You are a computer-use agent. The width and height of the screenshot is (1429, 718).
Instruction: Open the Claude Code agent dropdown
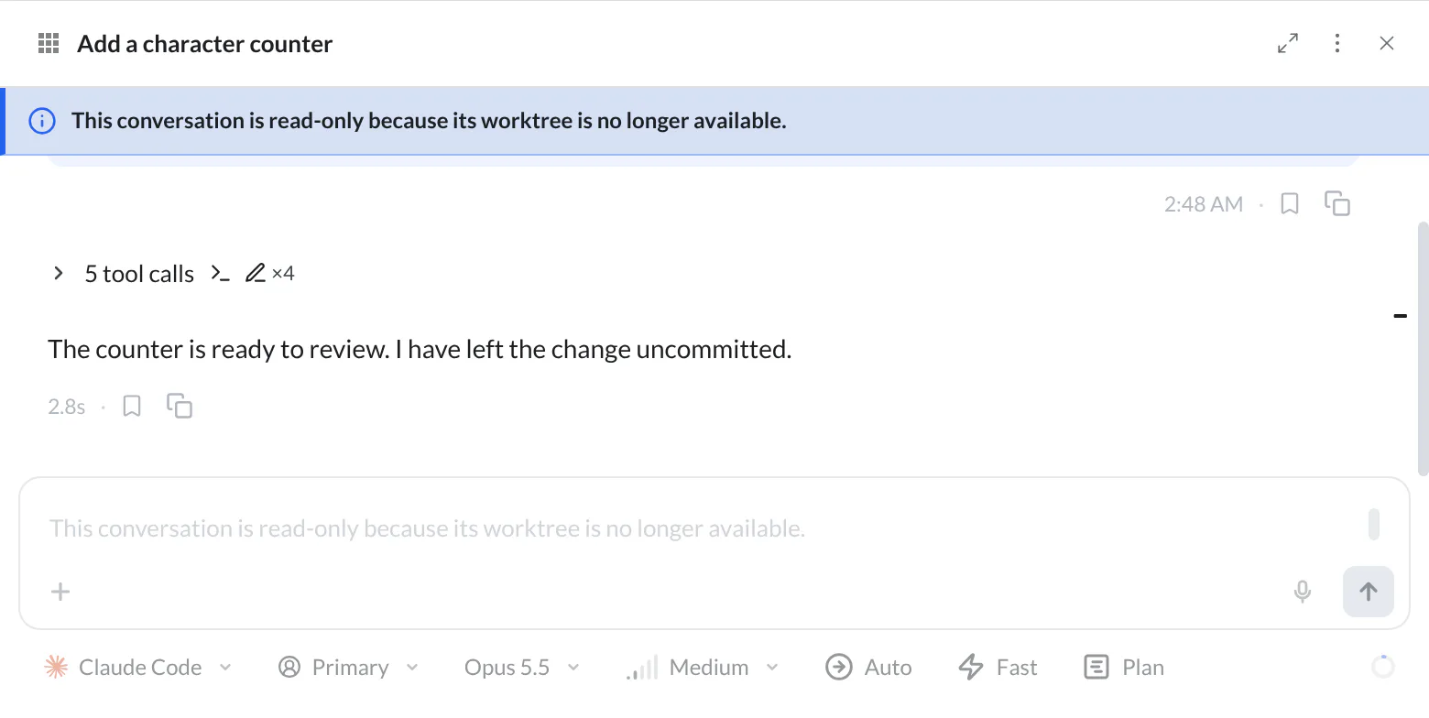coord(138,668)
